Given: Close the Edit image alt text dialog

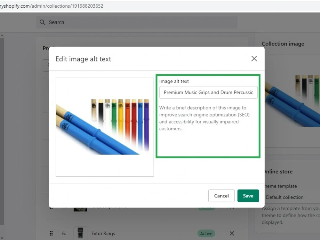Looking at the screenshot, I should (x=254, y=59).
